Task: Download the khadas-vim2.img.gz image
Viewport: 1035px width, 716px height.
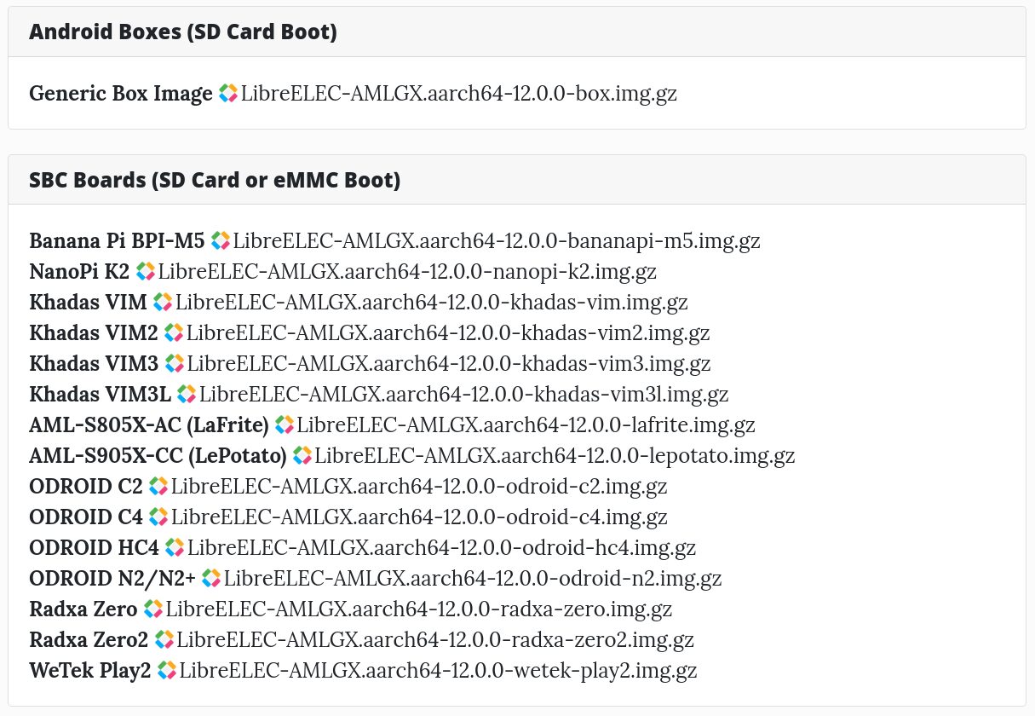Action: 448,333
